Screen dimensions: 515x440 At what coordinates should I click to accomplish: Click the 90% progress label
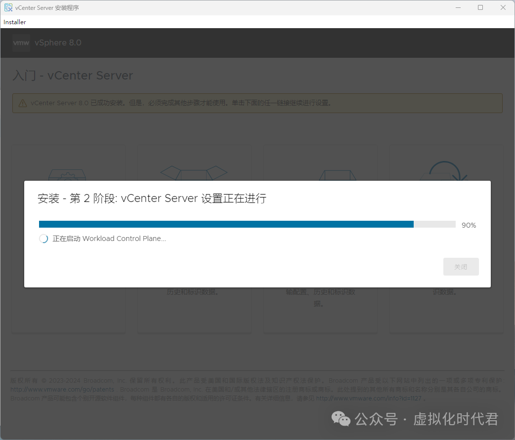point(469,225)
